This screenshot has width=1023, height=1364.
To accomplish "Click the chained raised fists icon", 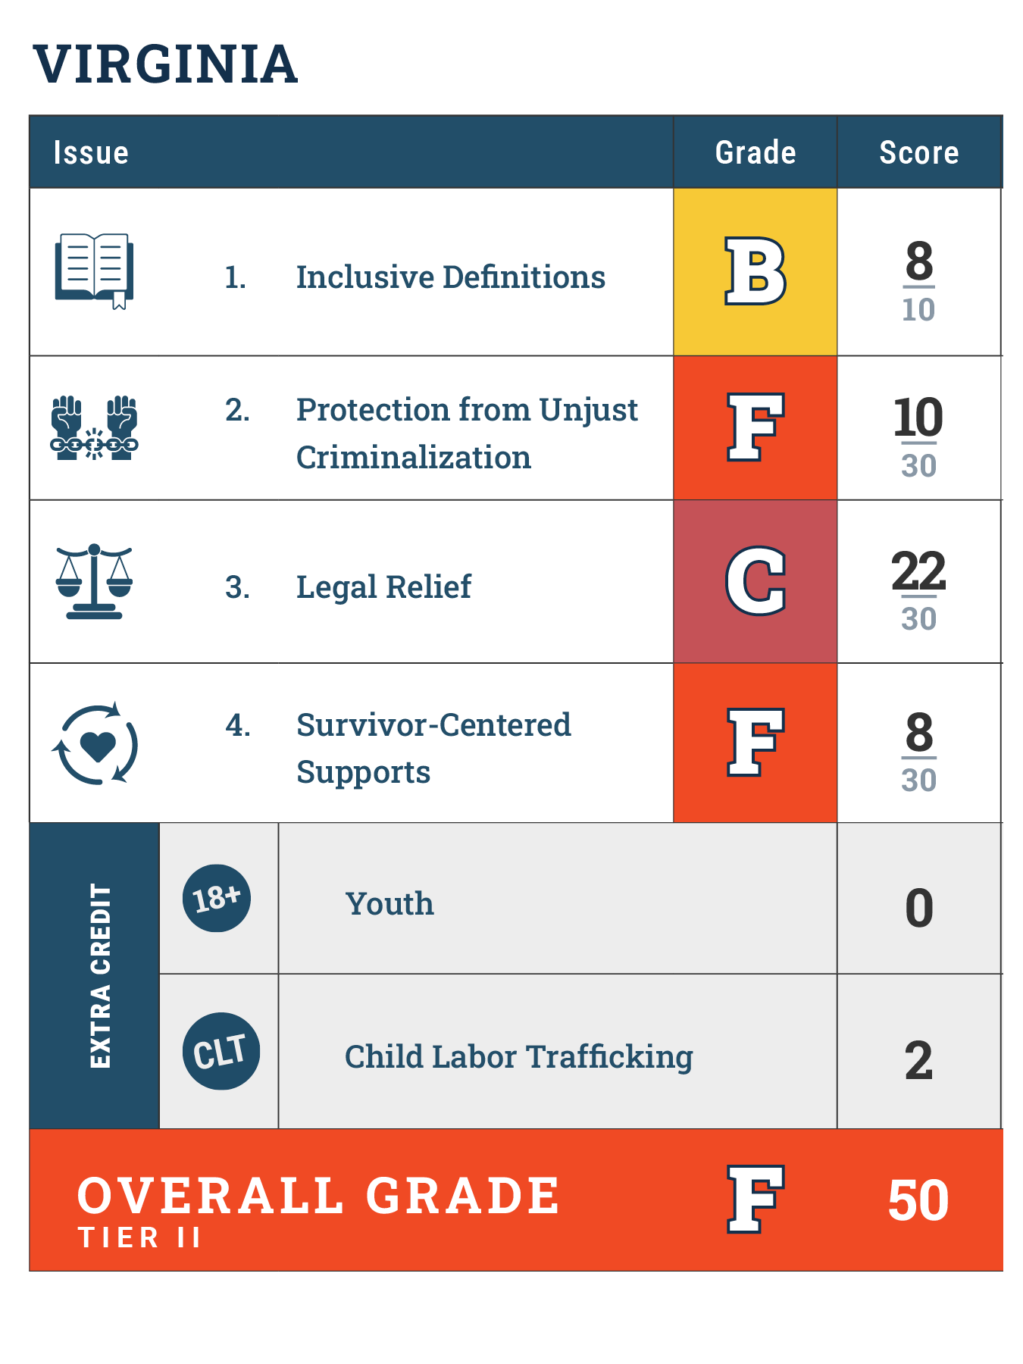I will coord(94,428).
